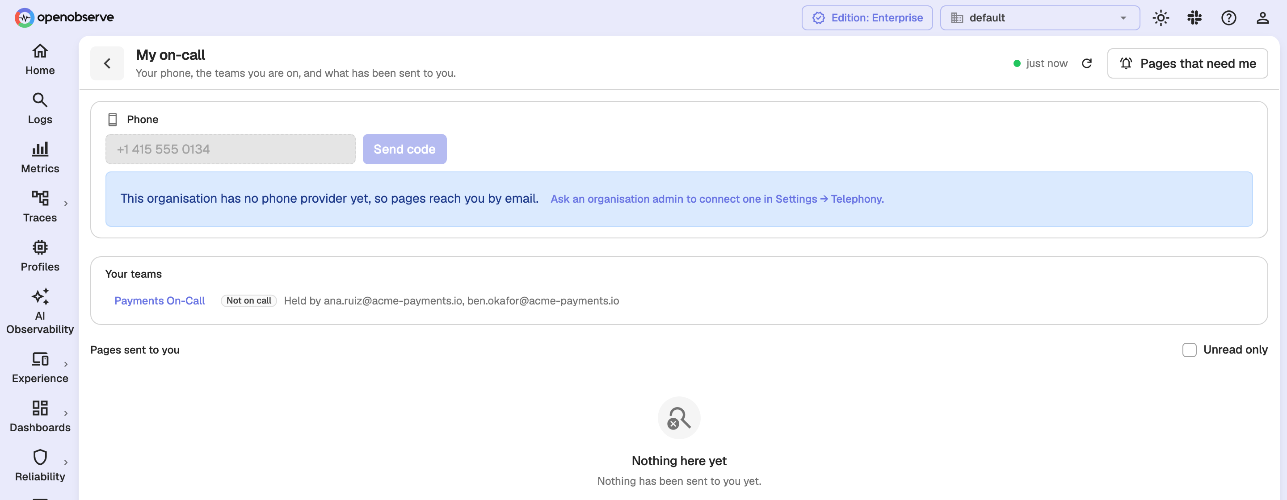Expand the Reliability submenu chevron
Screen dimensions: 1287x500
coord(65,462)
